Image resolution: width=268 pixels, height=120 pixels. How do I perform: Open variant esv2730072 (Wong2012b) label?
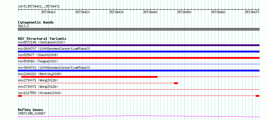tap(38, 87)
